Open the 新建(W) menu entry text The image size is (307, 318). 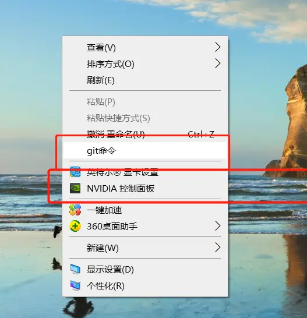tap(103, 248)
